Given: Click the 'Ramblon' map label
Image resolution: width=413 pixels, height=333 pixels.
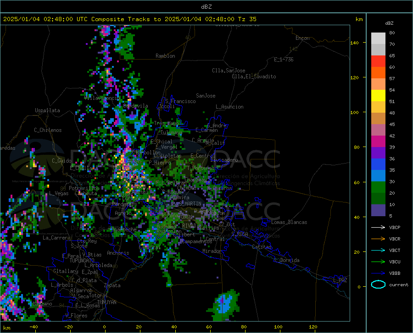Looking at the screenshot, I should tap(165, 56).
